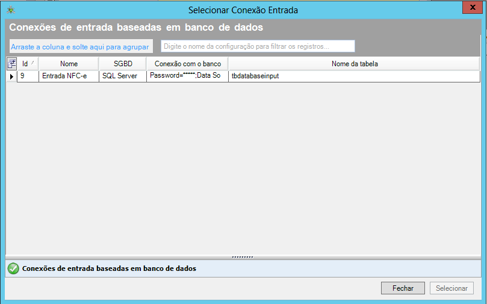Click the green checkmark status icon

[13, 268]
